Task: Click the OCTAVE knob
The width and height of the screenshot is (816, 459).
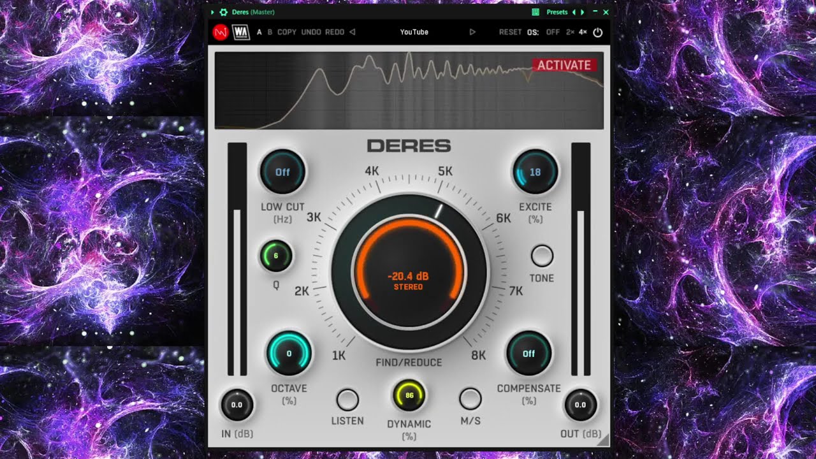Action: pyautogui.click(x=289, y=353)
